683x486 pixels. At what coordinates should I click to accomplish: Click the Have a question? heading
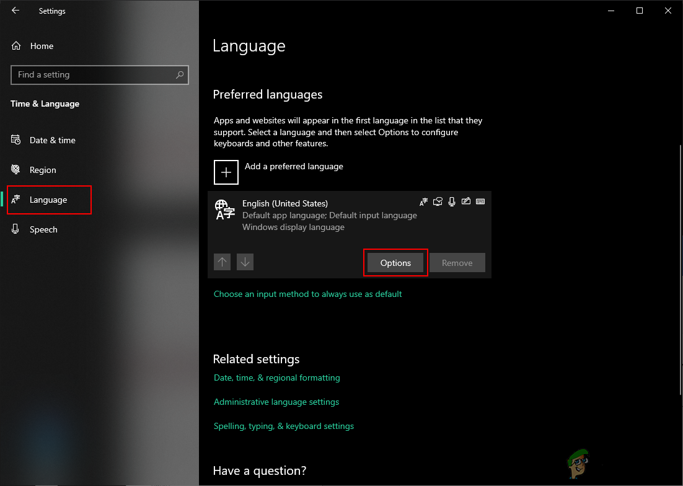tap(260, 471)
